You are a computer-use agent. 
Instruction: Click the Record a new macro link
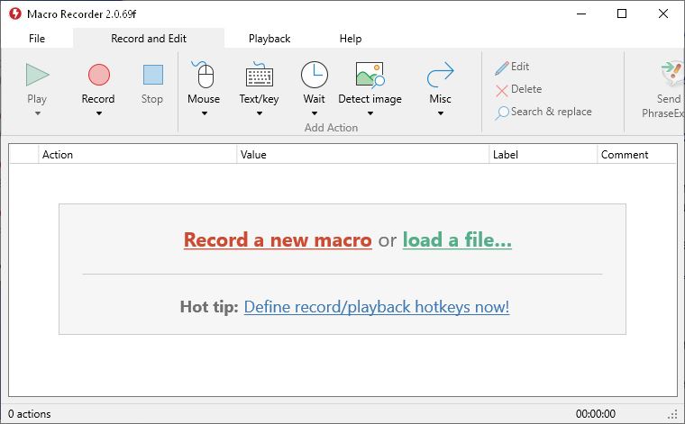[x=278, y=240]
